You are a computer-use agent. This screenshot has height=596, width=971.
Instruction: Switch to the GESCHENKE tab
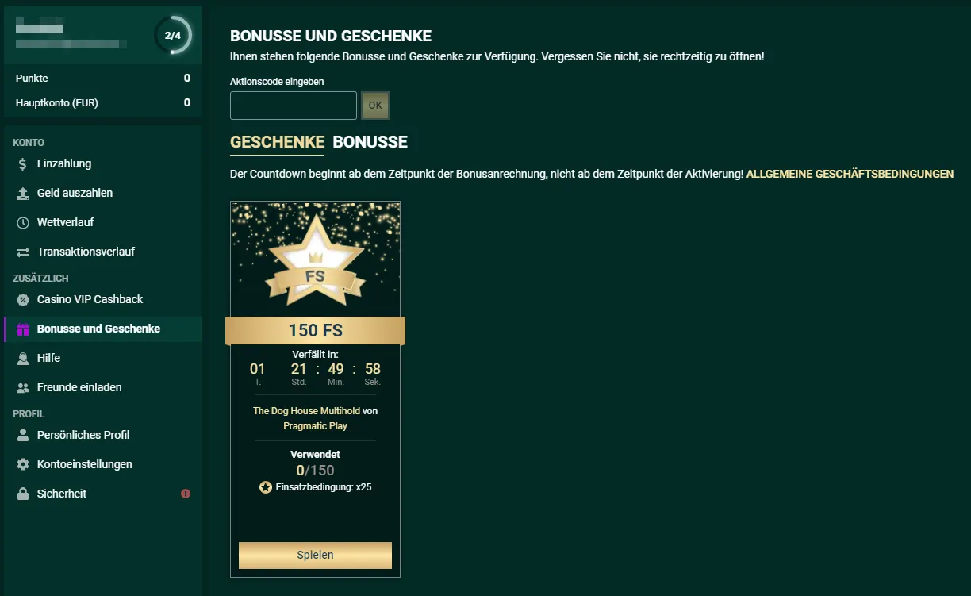[x=277, y=142]
